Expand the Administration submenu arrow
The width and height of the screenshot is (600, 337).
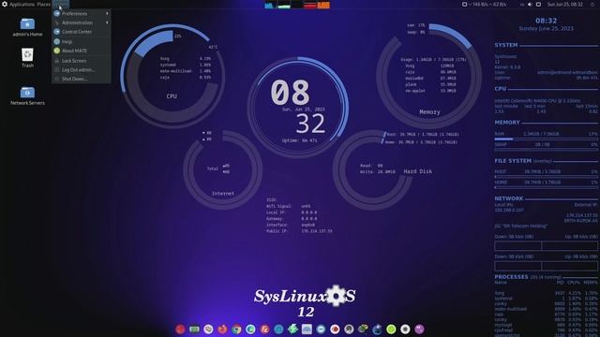(107, 22)
